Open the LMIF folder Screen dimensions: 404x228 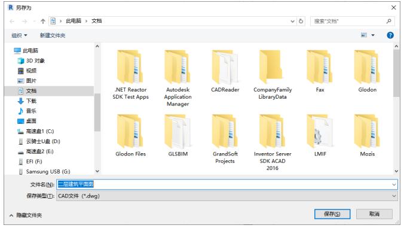[x=320, y=135]
